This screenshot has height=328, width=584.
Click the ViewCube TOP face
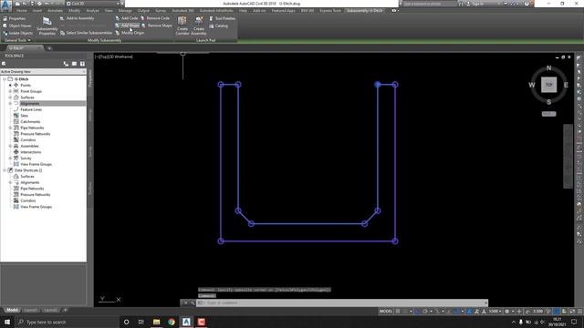click(548, 85)
